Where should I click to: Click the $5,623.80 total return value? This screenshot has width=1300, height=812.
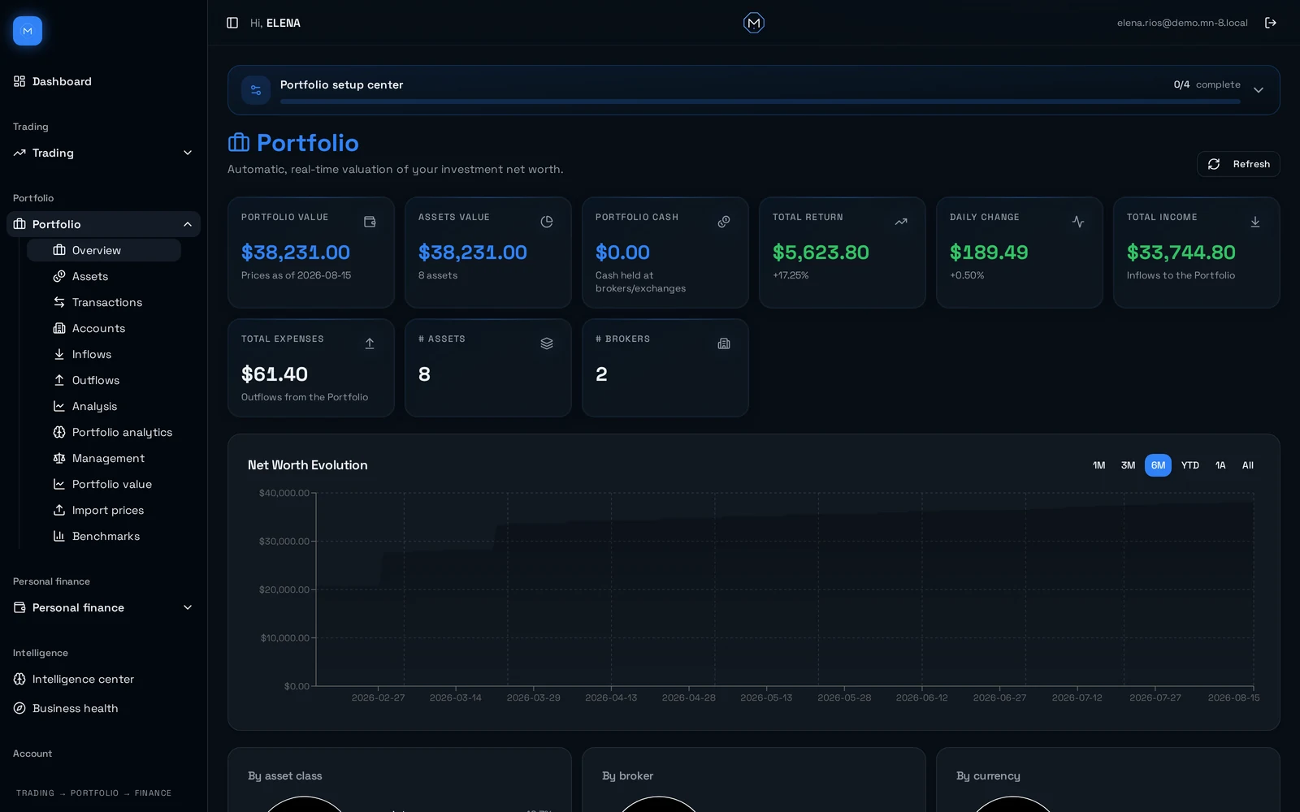(821, 253)
